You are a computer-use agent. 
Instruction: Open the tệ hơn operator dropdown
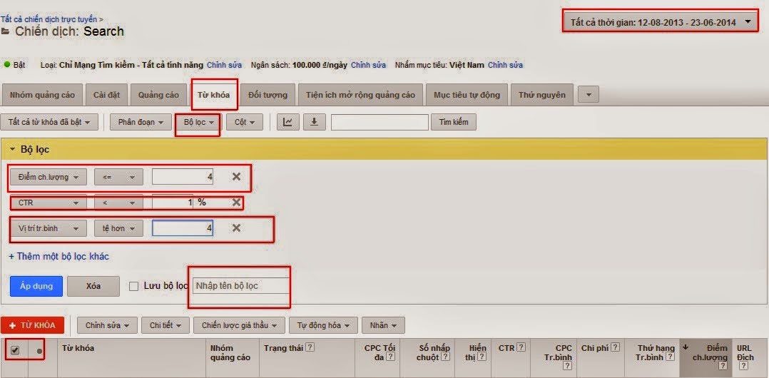118,228
